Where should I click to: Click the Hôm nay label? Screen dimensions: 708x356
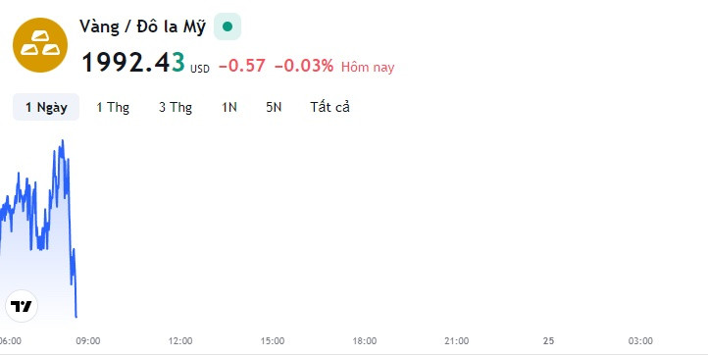coord(368,67)
